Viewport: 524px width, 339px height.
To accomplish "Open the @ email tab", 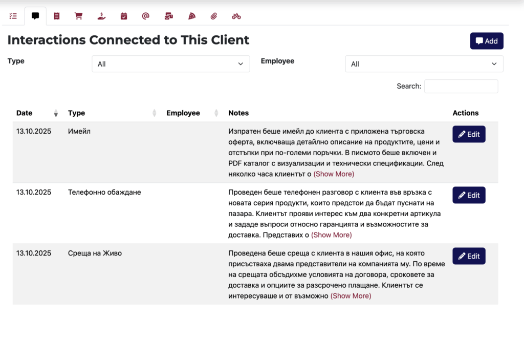I will pos(146,16).
